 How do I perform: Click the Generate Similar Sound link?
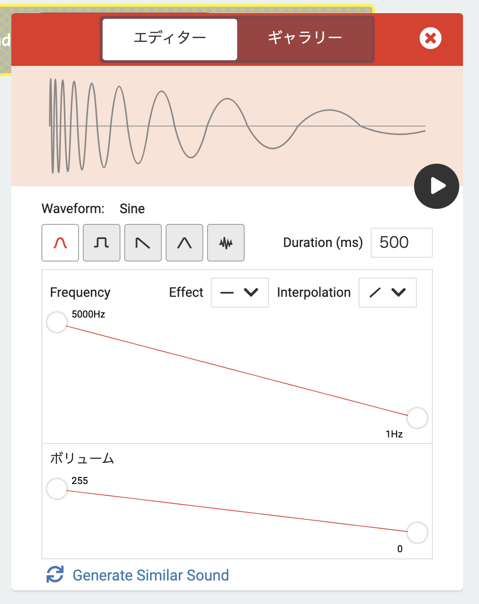point(151,575)
